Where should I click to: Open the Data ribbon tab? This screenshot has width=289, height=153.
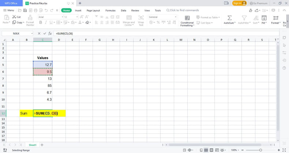point(124,11)
